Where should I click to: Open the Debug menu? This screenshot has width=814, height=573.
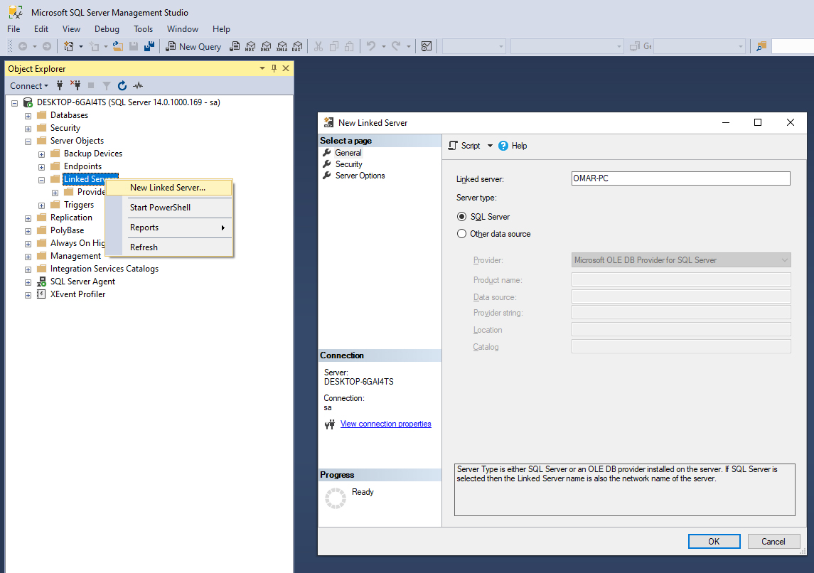pos(107,29)
